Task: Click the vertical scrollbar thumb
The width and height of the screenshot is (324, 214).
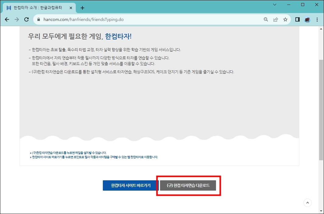Action: (321, 110)
